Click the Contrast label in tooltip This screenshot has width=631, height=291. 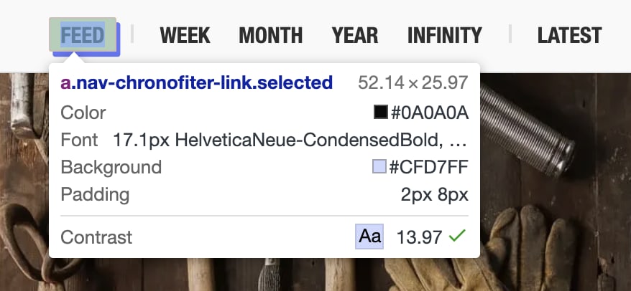(x=96, y=237)
